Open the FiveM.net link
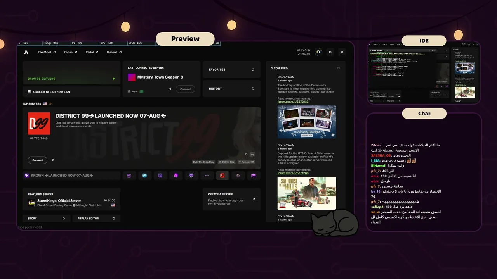This screenshot has width=497, height=279. (x=47, y=52)
